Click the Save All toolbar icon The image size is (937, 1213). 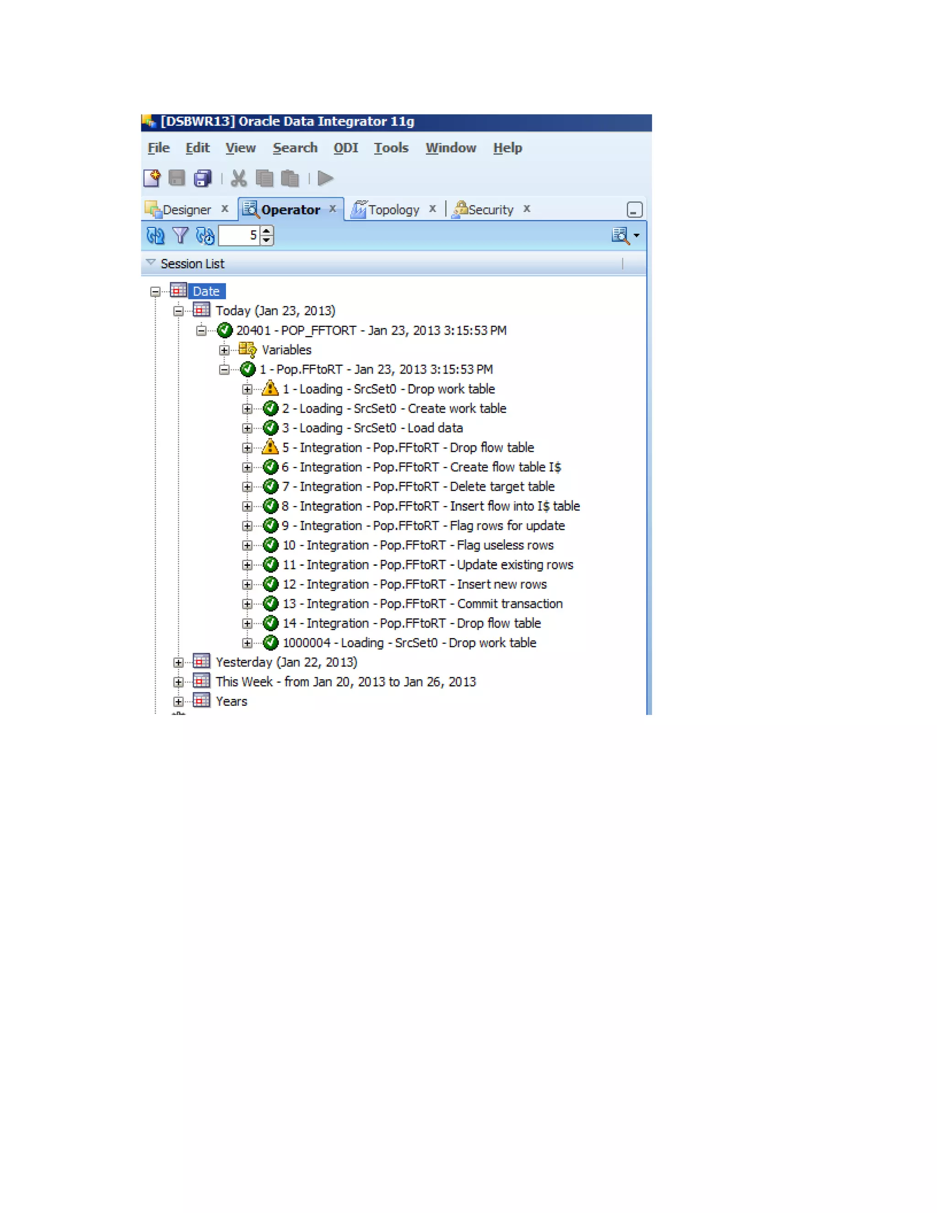tap(203, 178)
